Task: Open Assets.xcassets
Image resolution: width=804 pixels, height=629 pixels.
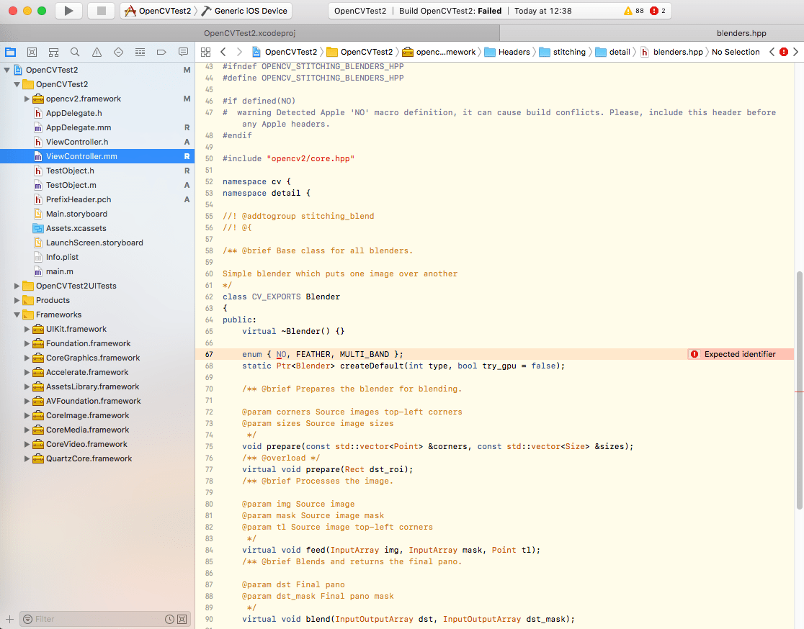Action: tap(97, 228)
